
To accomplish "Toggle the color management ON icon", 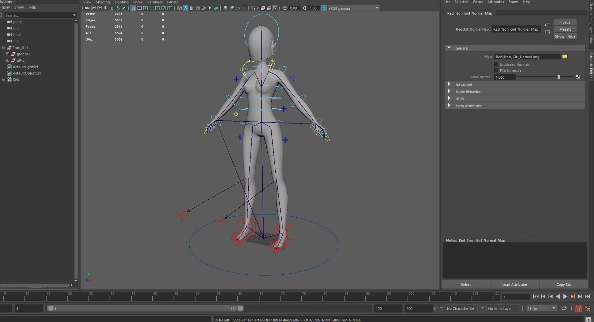I will pos(324,8).
